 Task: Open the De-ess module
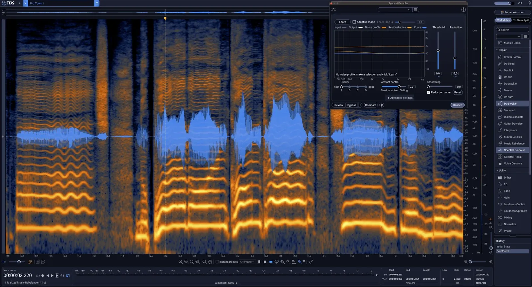click(x=512, y=90)
